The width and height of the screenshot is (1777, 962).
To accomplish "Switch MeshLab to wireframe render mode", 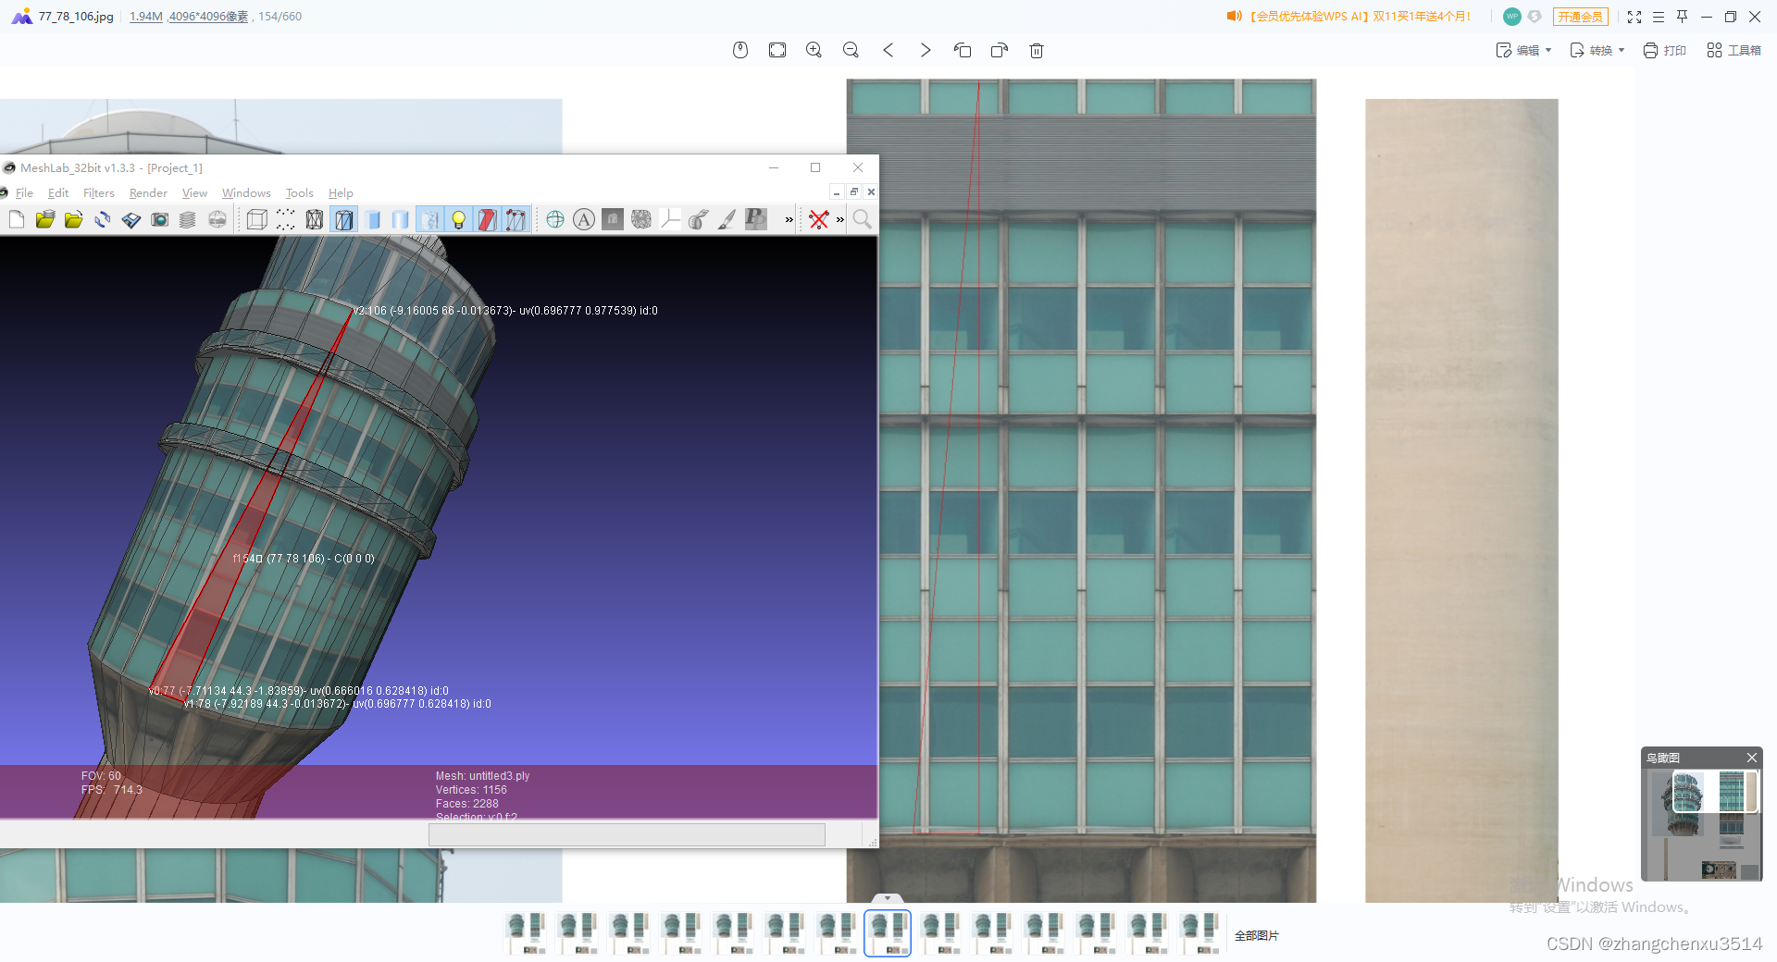I will [315, 219].
